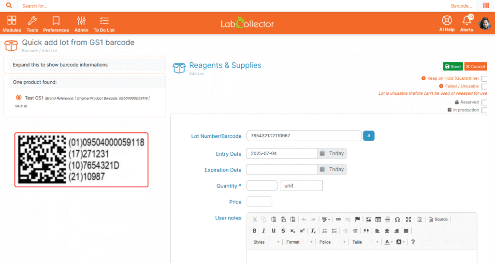
Task: Open text color picker dropdown
Action: click(x=389, y=242)
